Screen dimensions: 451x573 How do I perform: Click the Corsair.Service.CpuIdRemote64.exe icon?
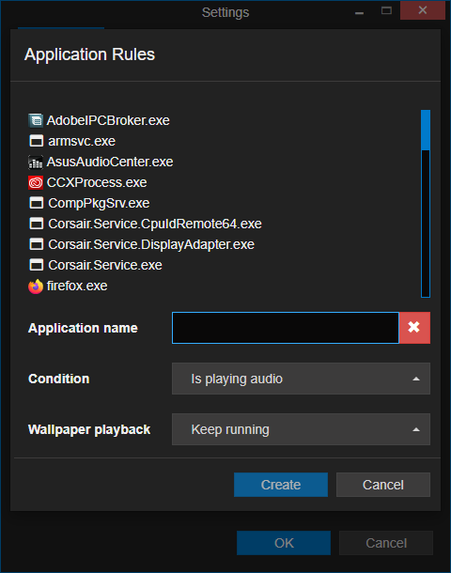pos(36,224)
